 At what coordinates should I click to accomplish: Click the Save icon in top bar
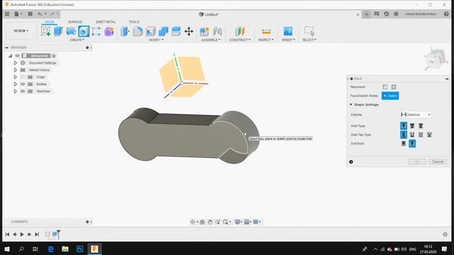(30, 14)
